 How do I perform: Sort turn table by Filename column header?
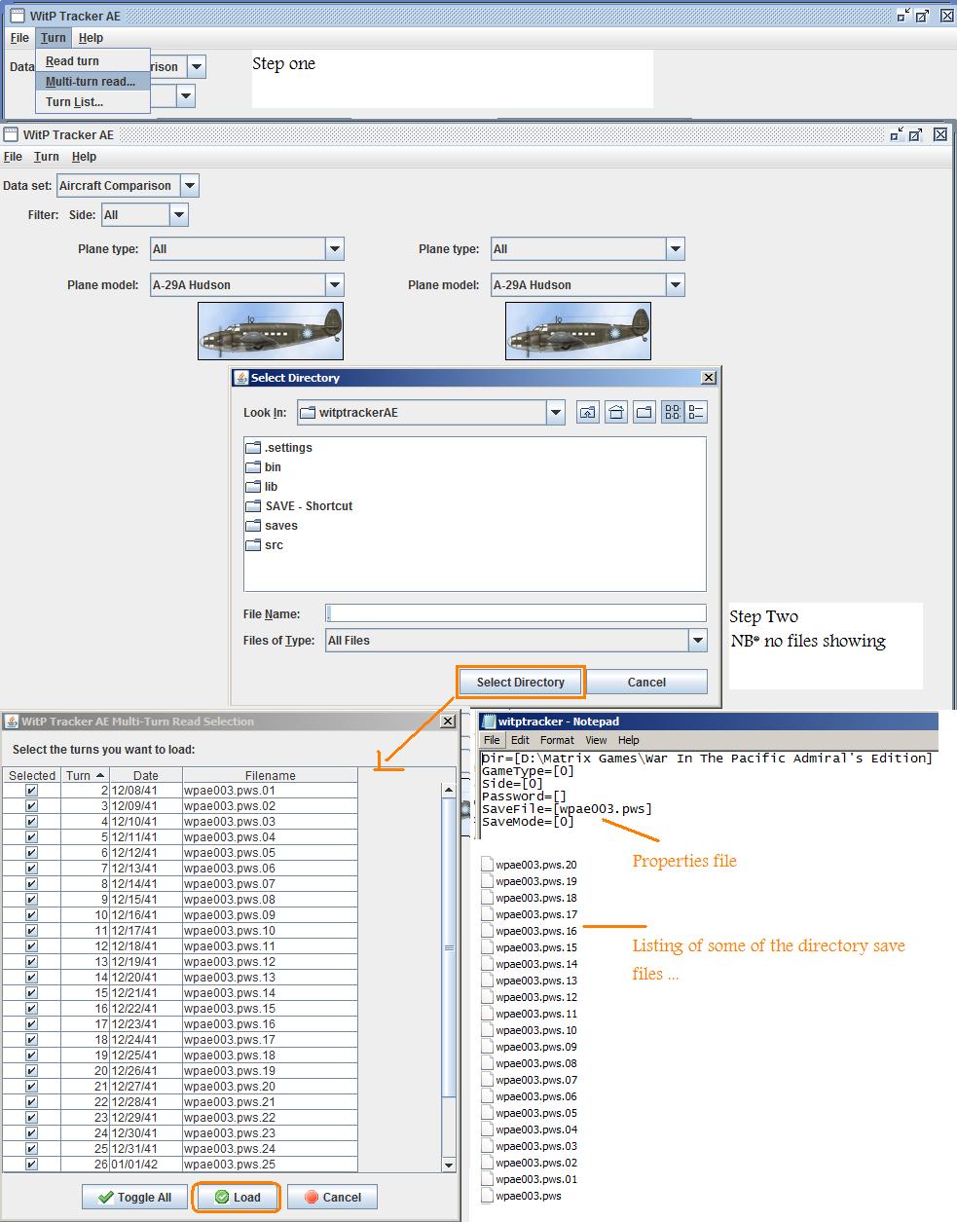[270, 776]
